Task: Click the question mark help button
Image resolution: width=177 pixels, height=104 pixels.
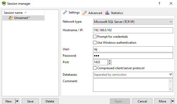Action: 159,3
